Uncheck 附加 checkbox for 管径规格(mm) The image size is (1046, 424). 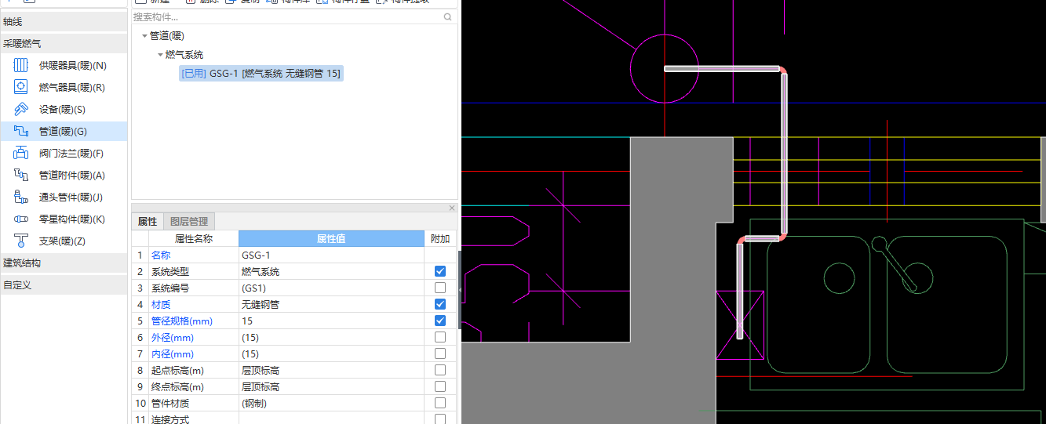[440, 321]
